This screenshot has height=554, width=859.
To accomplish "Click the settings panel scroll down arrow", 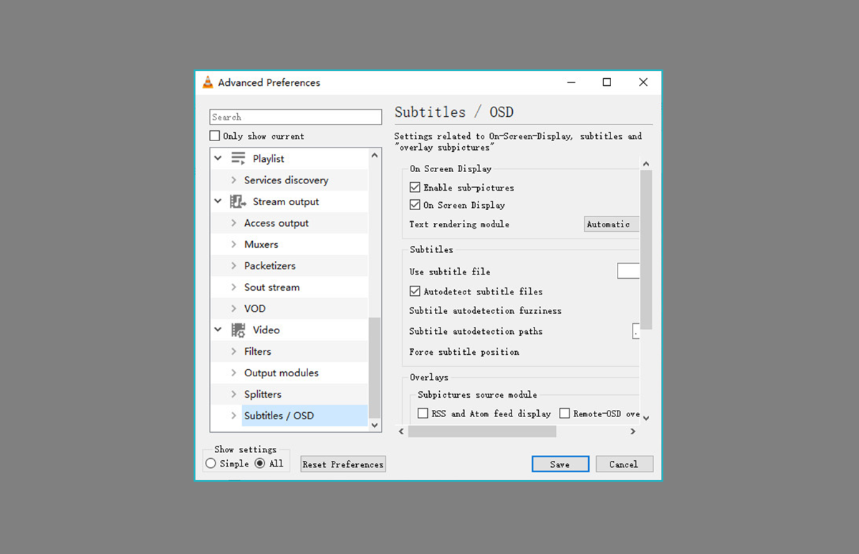I will click(646, 418).
